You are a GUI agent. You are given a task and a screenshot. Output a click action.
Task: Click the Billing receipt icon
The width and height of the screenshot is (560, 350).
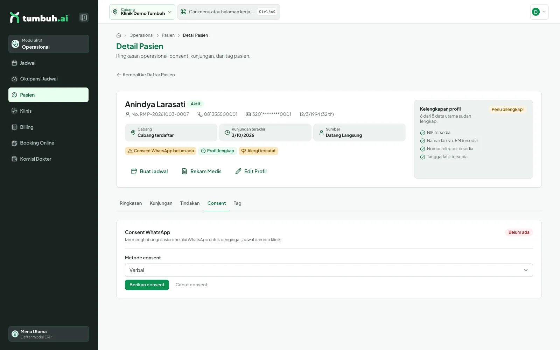(x=14, y=127)
